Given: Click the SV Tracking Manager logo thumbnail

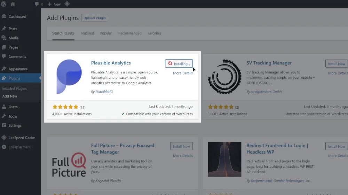Looking at the screenshot, I should 224,77.
